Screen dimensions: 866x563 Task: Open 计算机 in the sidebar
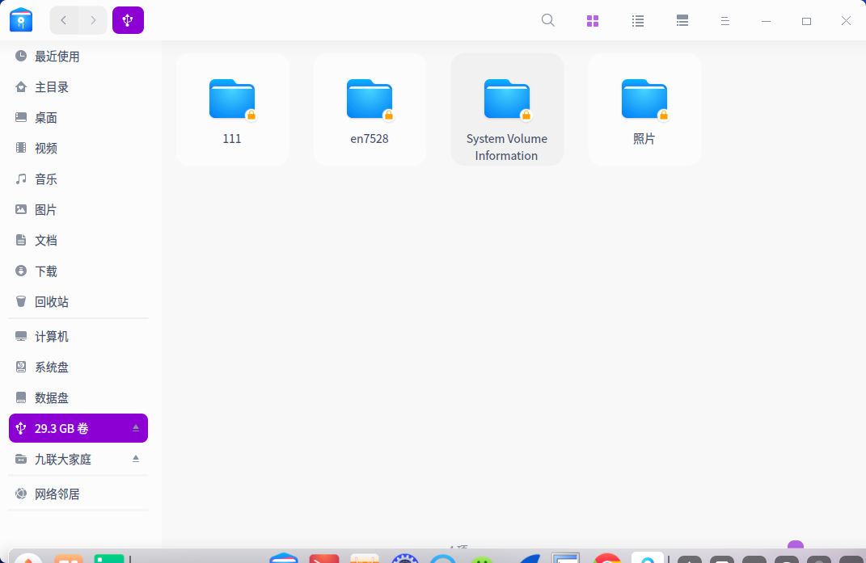(x=78, y=336)
